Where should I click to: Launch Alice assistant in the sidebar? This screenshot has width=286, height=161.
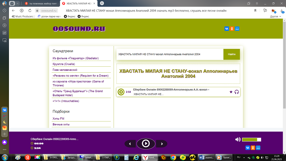pos(4,142)
